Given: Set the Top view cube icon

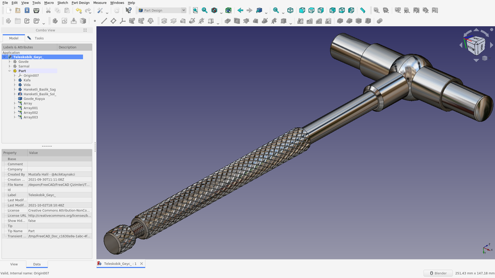Looking at the screenshot, I should 311,10.
